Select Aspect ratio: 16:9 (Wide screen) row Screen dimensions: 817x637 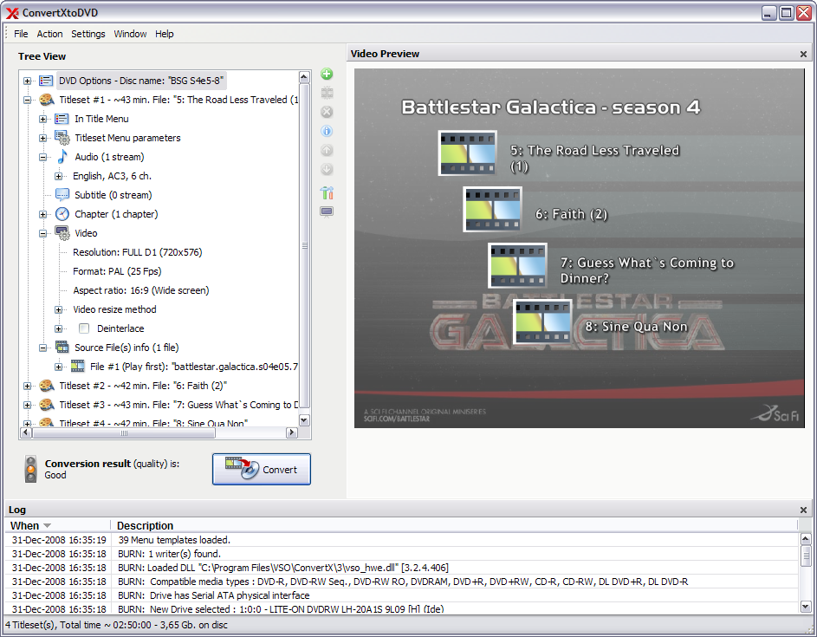pos(141,290)
